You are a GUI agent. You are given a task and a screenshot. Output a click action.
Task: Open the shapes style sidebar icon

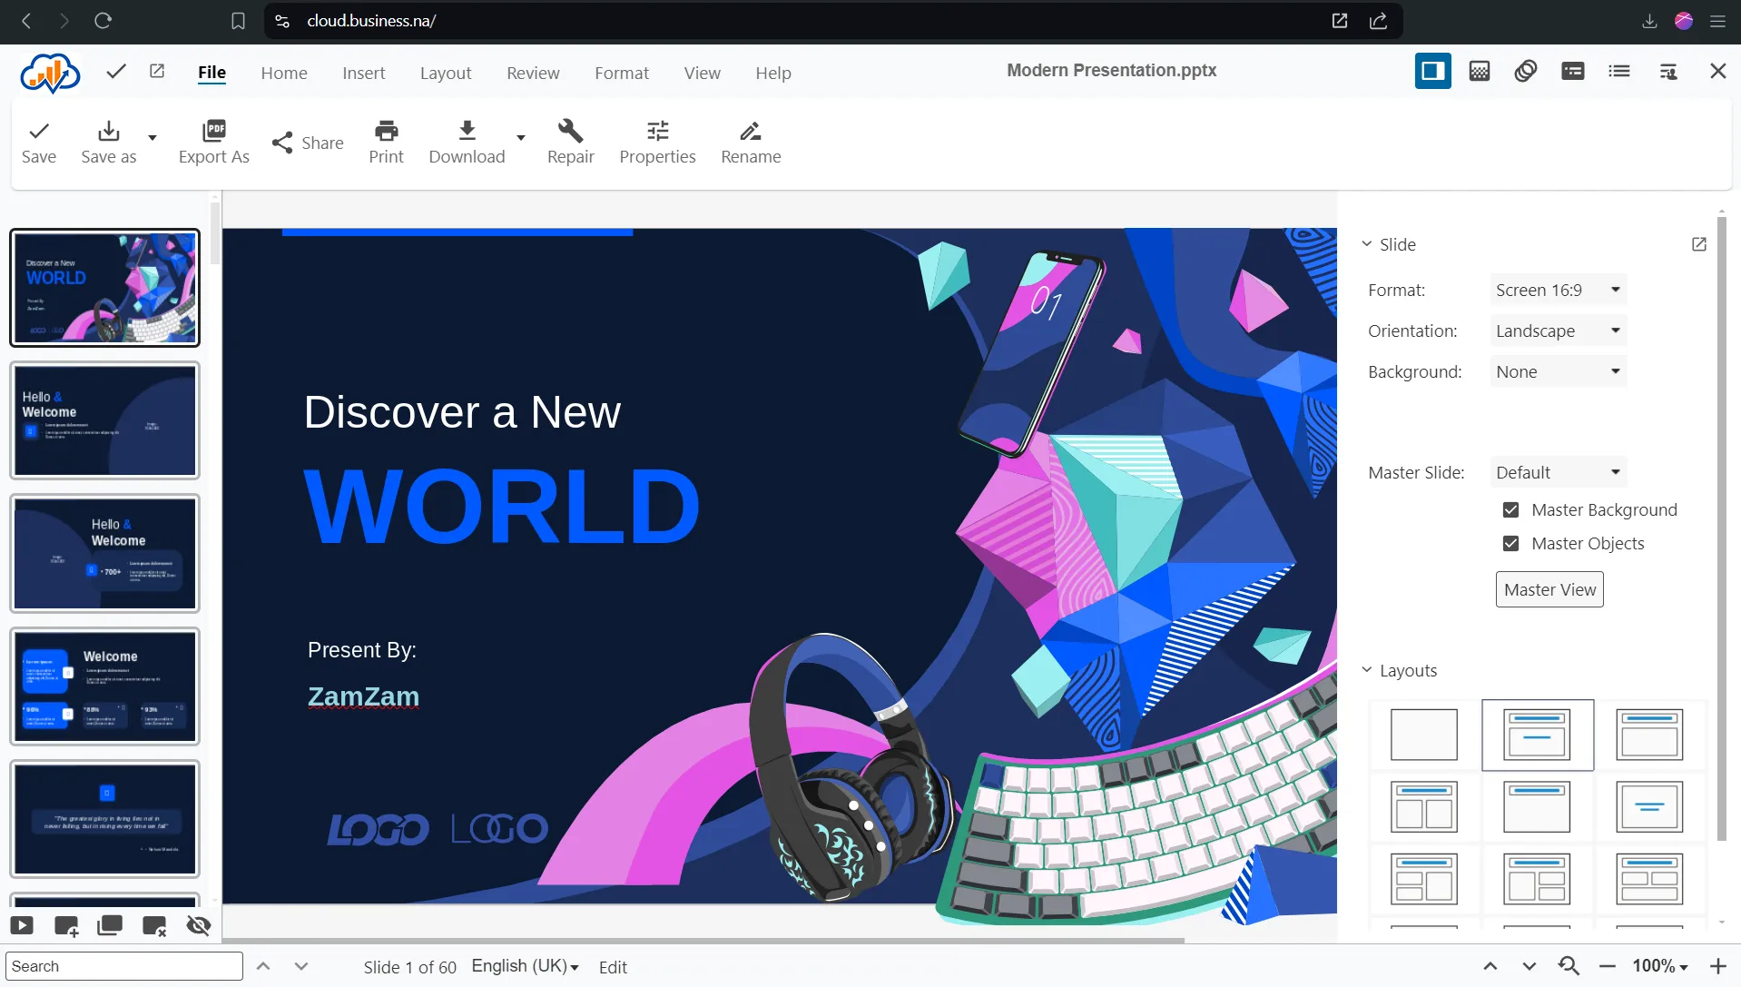click(1526, 71)
